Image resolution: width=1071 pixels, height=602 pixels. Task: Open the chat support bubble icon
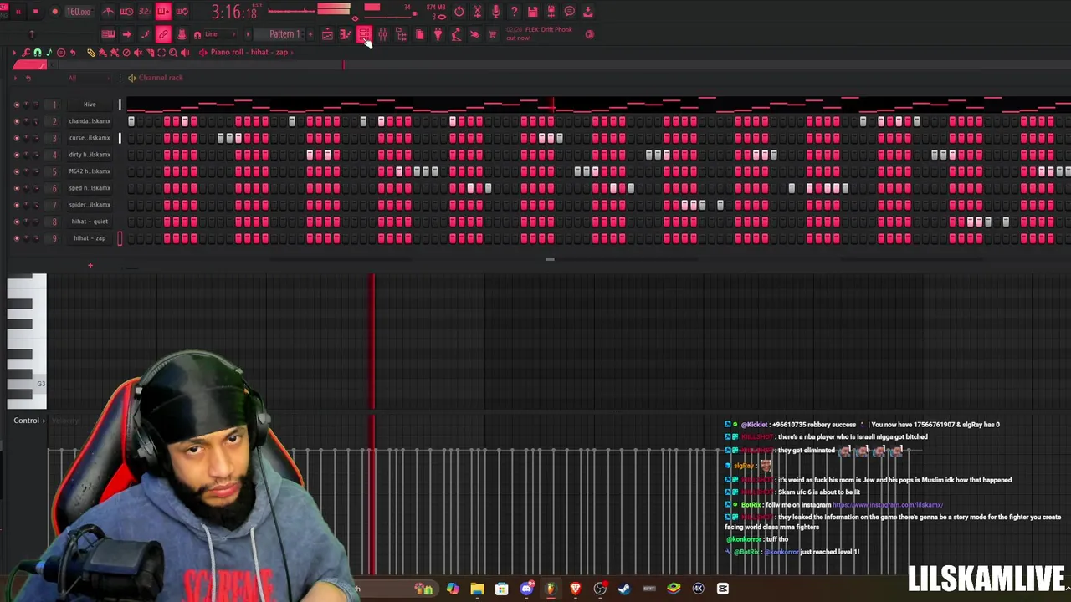pyautogui.click(x=570, y=12)
